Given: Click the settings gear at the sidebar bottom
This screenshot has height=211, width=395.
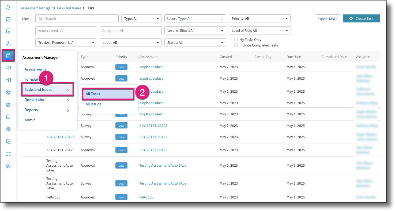Looking at the screenshot, I should coord(8,166).
